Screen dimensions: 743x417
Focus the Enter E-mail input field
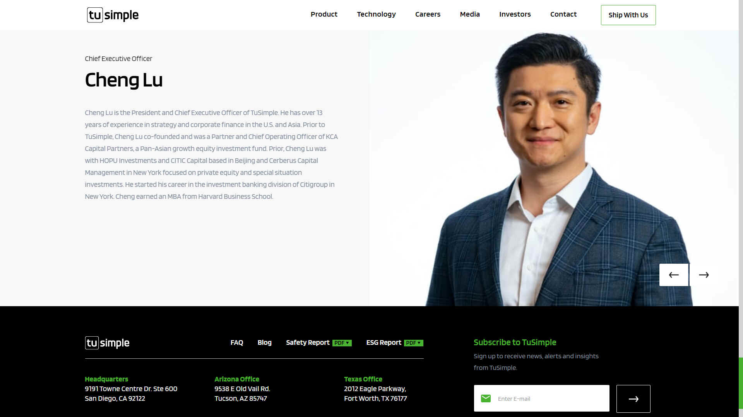click(541, 398)
